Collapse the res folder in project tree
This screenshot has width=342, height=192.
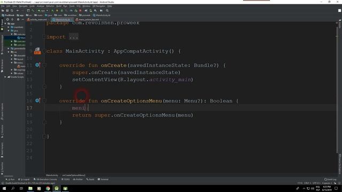pyautogui.click(x=9, y=52)
